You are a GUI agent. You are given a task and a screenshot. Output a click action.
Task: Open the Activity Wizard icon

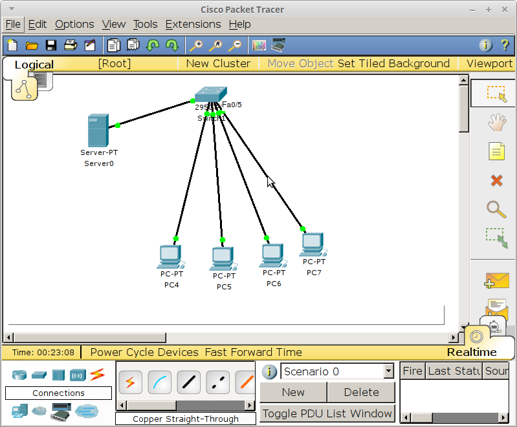(x=90, y=45)
